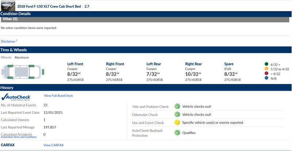Click the 2018 Ford F-150 XLT title
The height and width of the screenshot is (151, 292).
point(49,6)
